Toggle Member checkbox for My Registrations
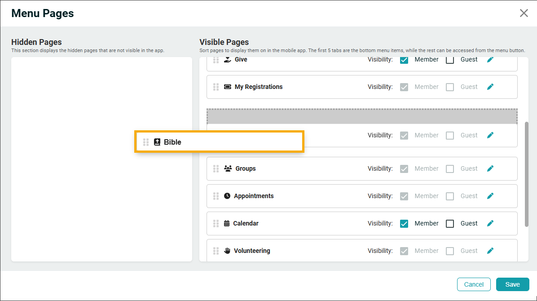This screenshot has width=537, height=301. point(404,87)
